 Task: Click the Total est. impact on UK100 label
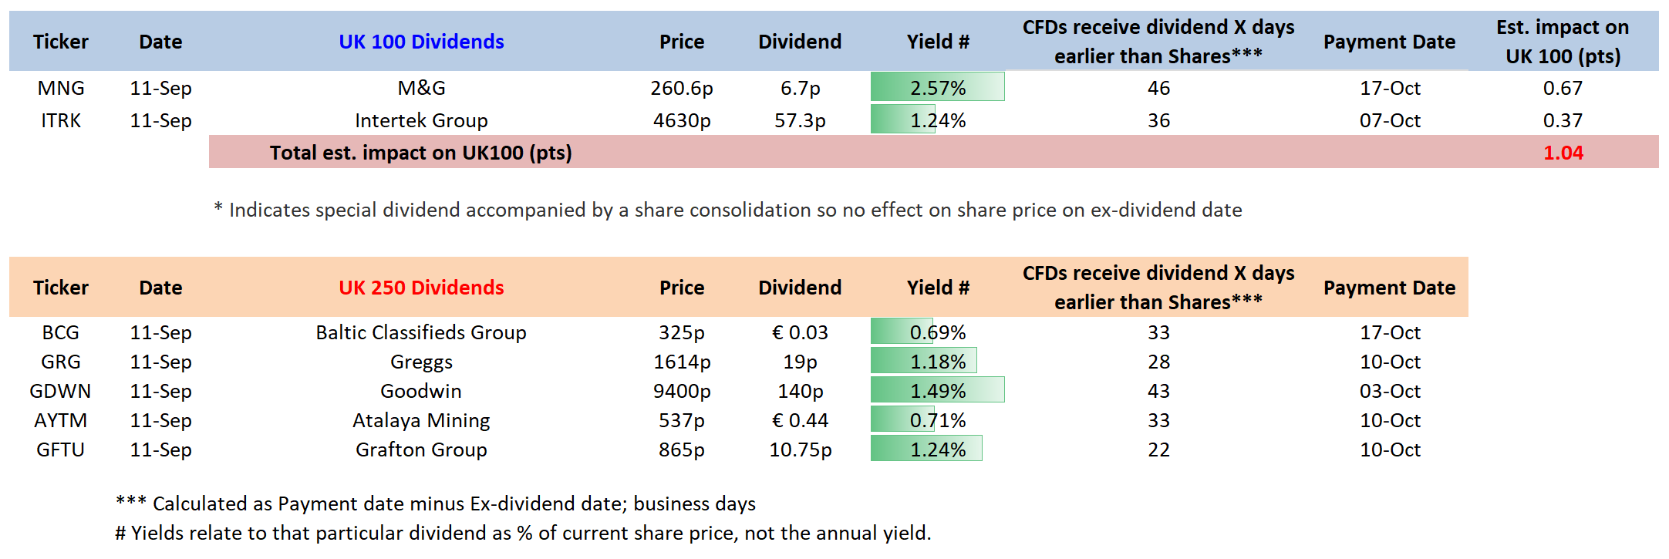pos(421,153)
